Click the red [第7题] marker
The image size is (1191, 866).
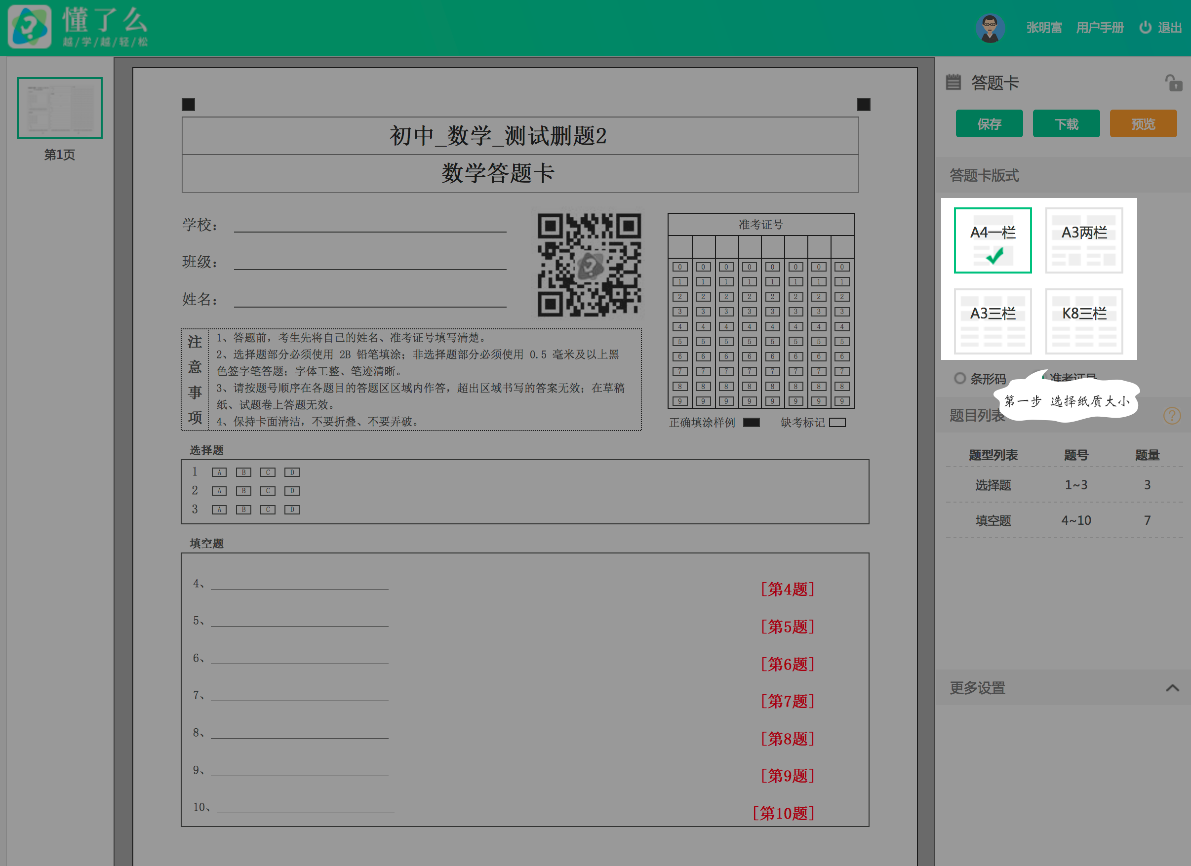click(787, 701)
